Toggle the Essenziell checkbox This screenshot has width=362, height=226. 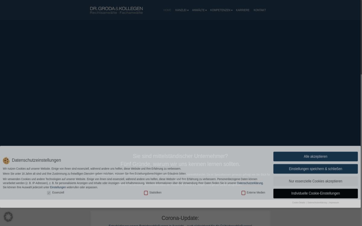(x=49, y=193)
